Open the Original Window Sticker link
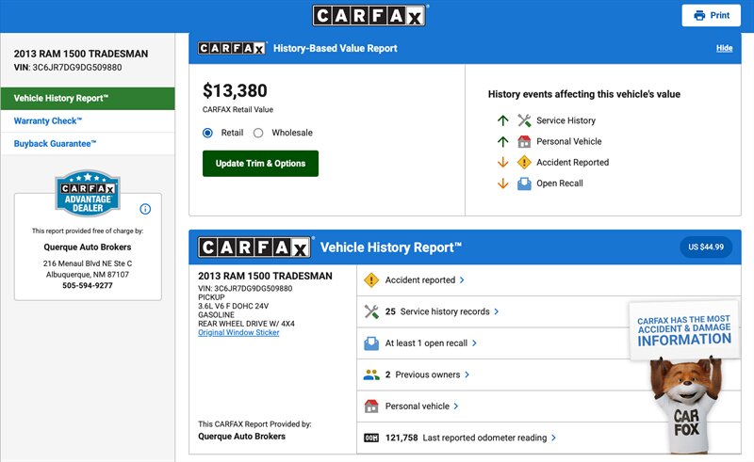The height and width of the screenshot is (462, 754). pyautogui.click(x=238, y=333)
